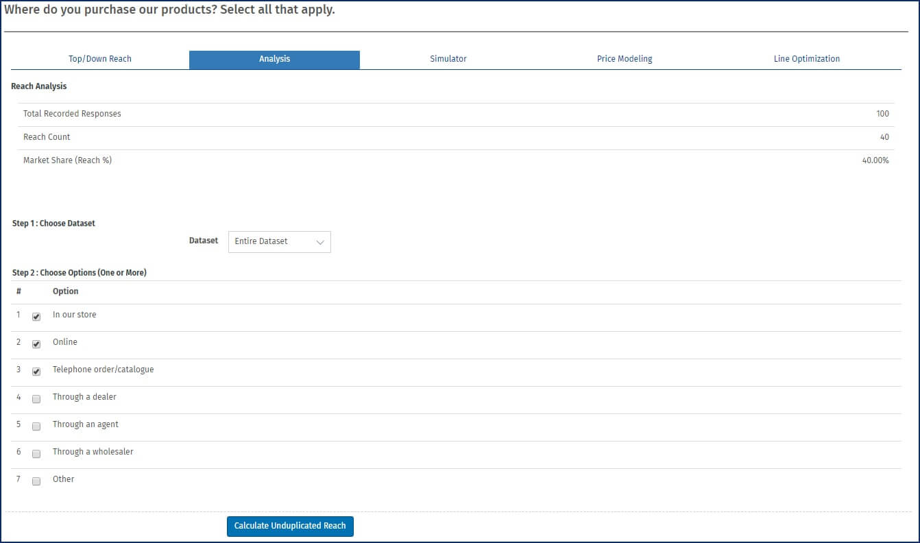The image size is (920, 543).
Task: Expand the Entire Dataset dropdown
Action: point(279,242)
